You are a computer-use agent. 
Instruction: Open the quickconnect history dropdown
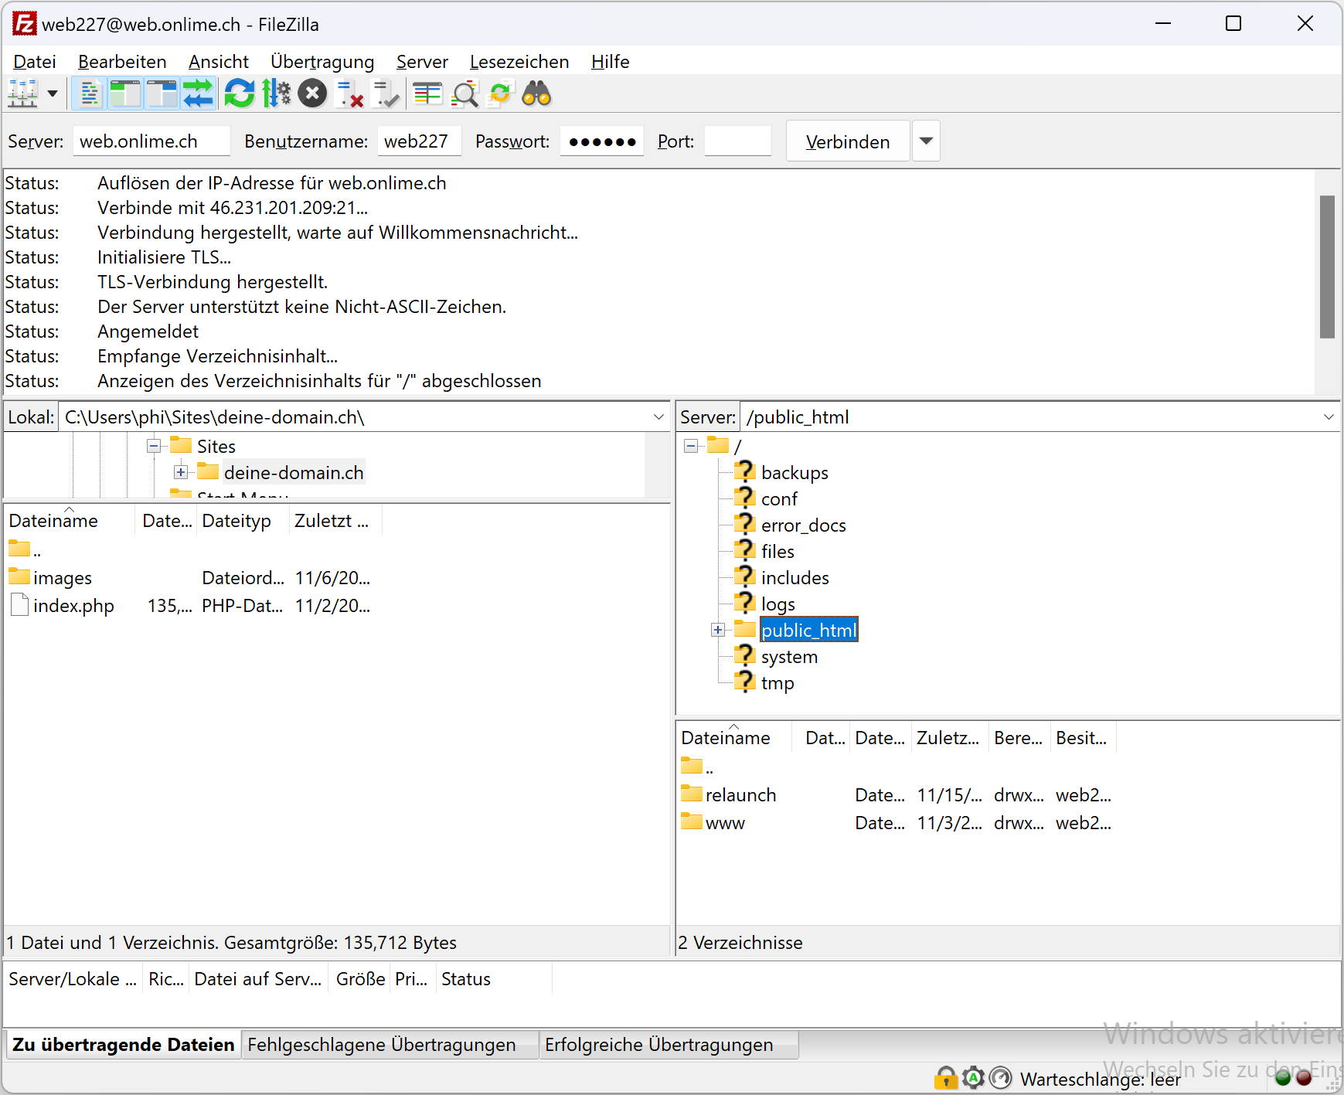click(926, 141)
